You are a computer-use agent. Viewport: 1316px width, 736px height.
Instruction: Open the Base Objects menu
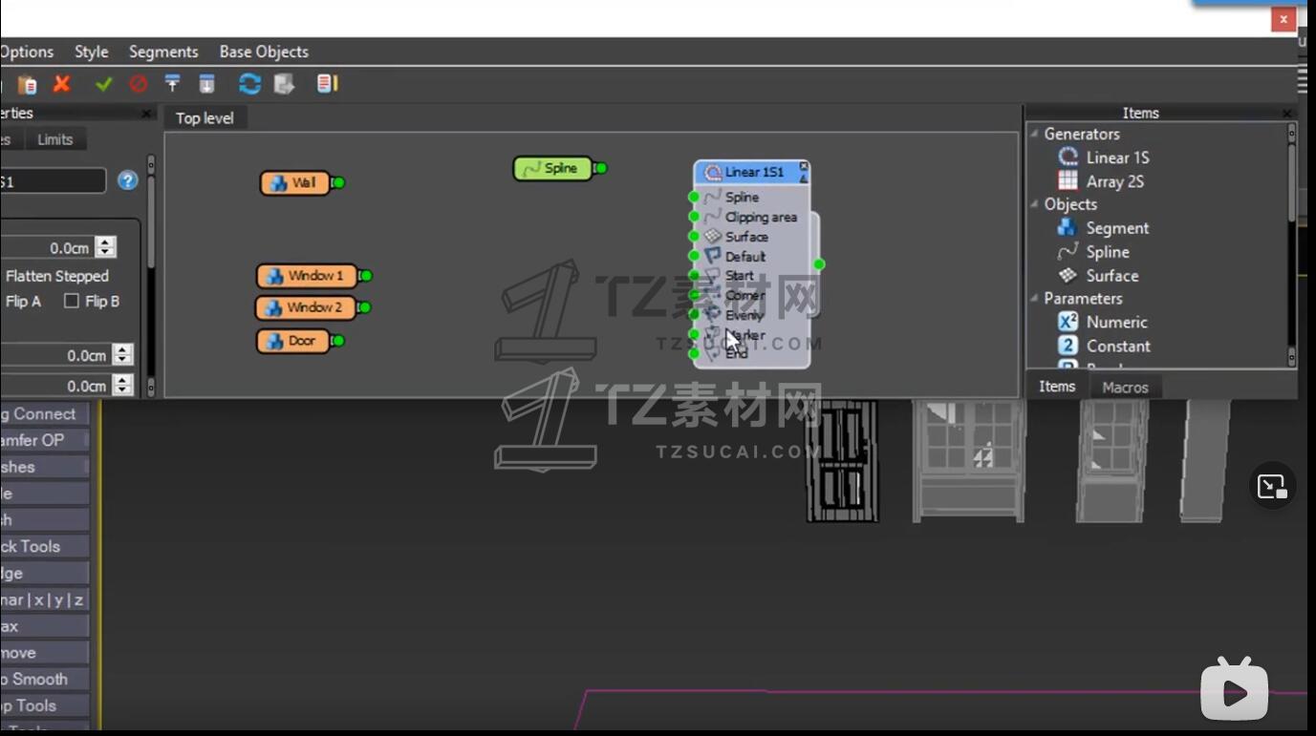click(x=264, y=52)
